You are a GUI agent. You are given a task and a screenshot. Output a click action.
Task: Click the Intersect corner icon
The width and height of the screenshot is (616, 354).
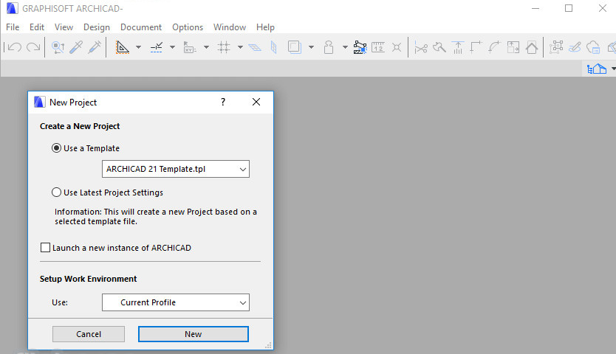click(x=476, y=47)
